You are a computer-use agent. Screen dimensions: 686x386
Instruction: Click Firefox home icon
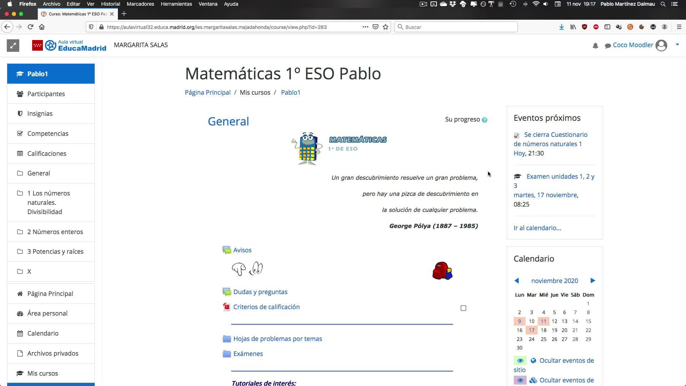click(42, 27)
